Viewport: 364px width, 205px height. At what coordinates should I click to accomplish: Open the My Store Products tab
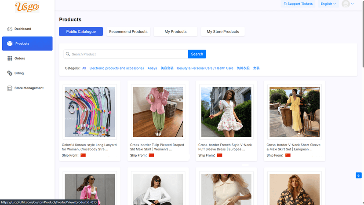point(223,32)
